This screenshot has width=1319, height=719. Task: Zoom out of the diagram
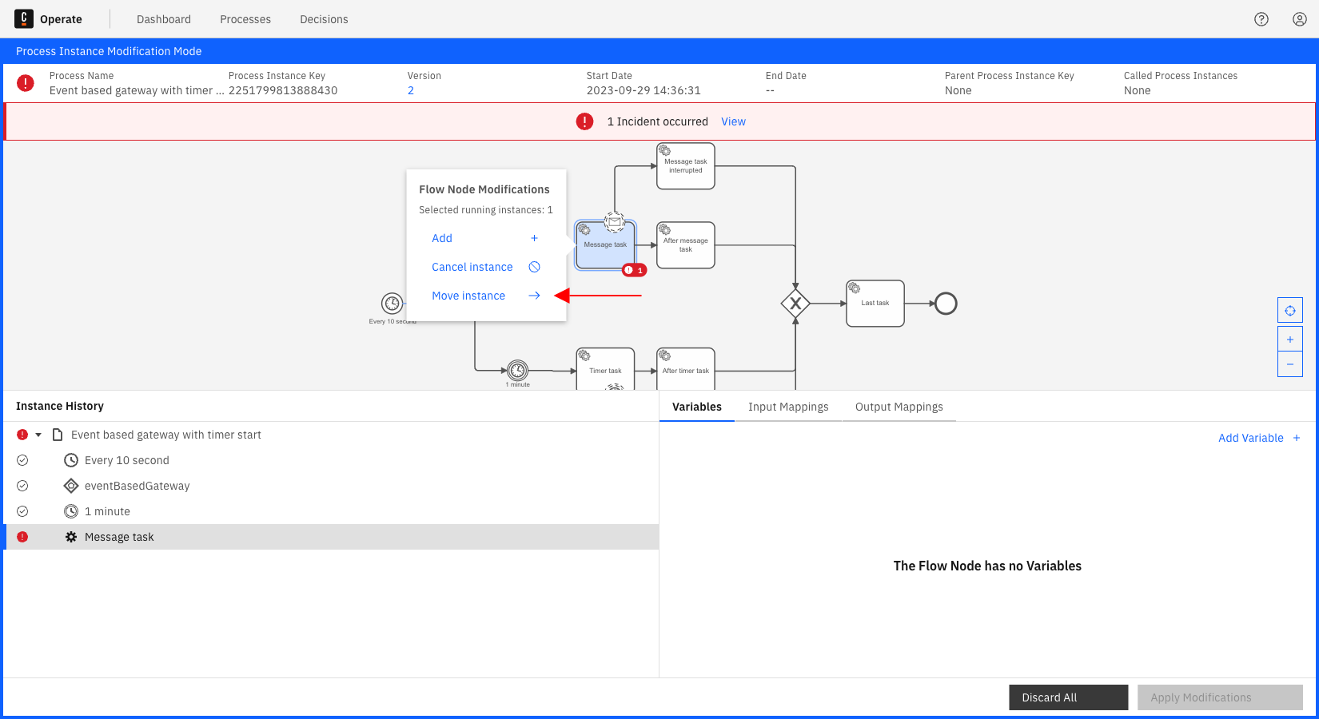point(1289,364)
